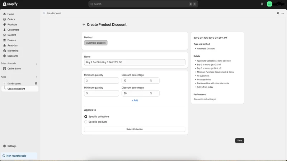
Task: Click the back arrow beside Create Product Discount
Action: (x=84, y=24)
